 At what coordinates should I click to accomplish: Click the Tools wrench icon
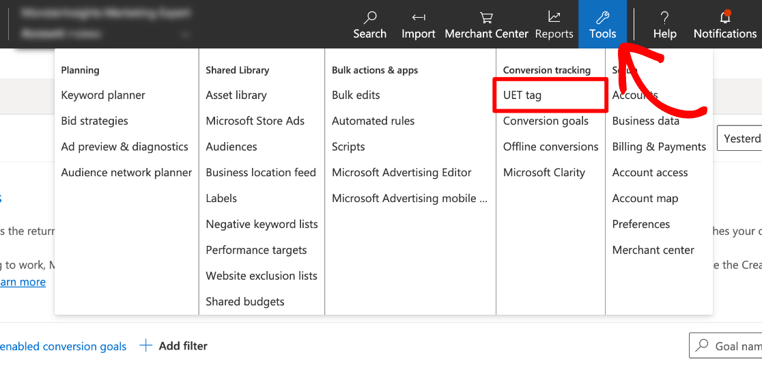pos(602,17)
